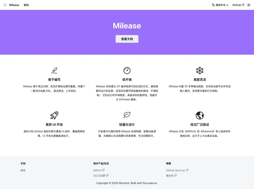
Task: Click the 文档 footer column title
Action: [x=23, y=164]
